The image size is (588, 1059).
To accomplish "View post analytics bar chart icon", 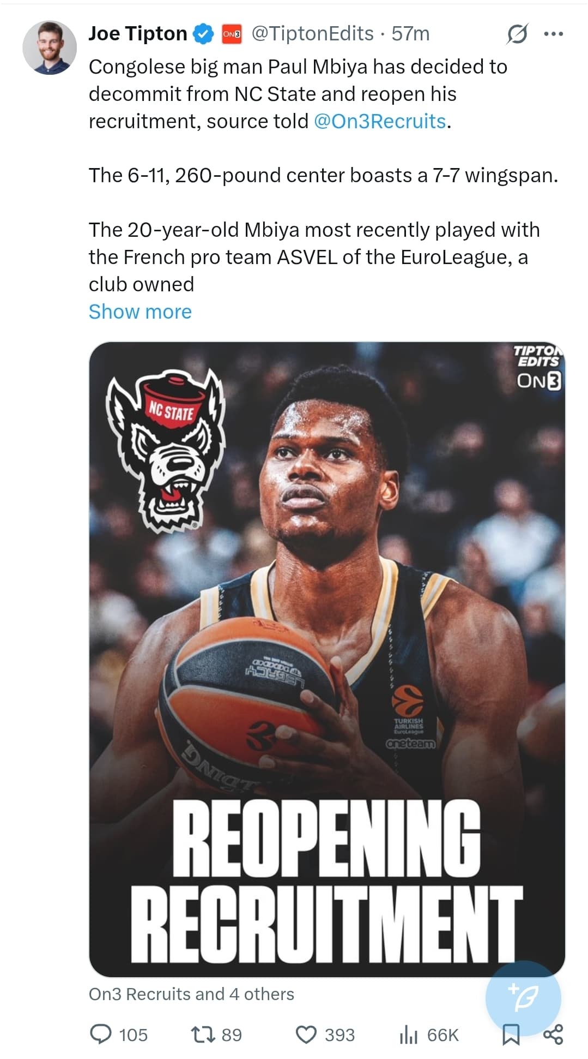I will pyautogui.click(x=408, y=1034).
